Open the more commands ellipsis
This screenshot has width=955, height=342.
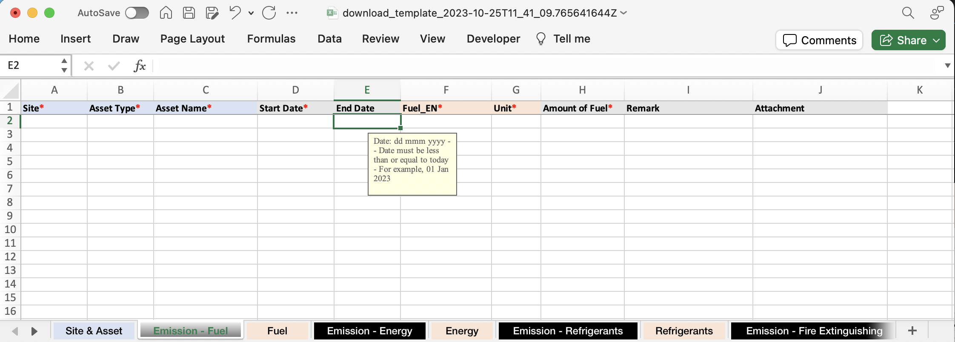(292, 13)
